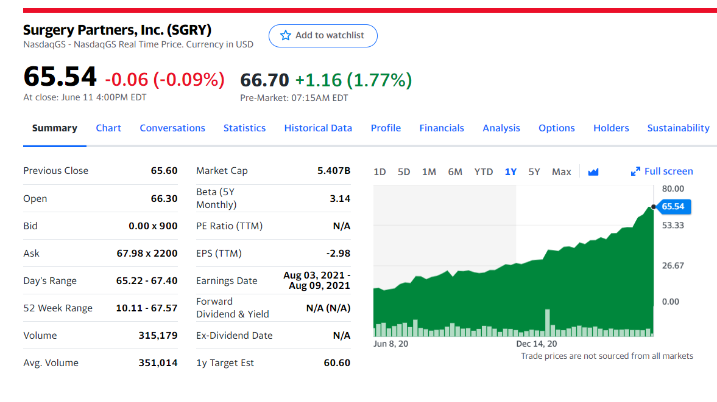The height and width of the screenshot is (402, 717).
Task: Select the 5D chart range
Action: click(x=404, y=172)
